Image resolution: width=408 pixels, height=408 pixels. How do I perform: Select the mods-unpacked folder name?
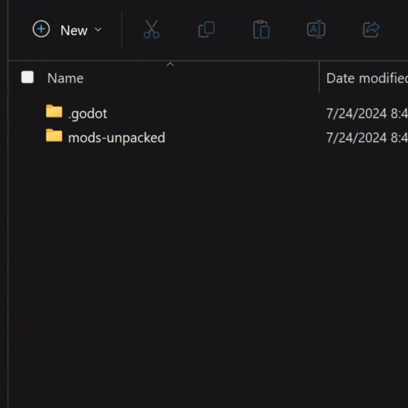116,137
